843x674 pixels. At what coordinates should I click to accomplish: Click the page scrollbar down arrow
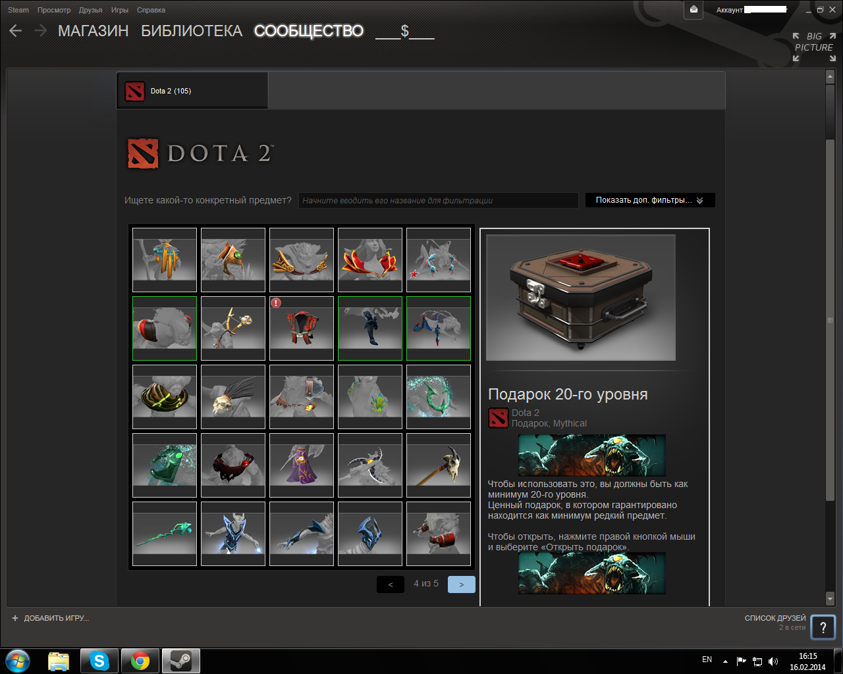(x=830, y=598)
